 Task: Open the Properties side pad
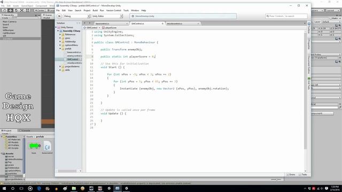click(x=309, y=43)
